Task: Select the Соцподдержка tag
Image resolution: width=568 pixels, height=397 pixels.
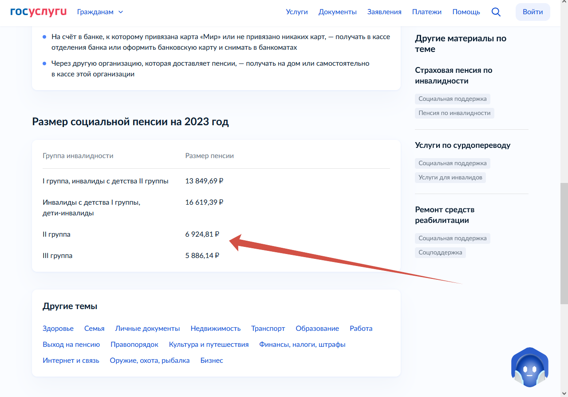Action: pyautogui.click(x=440, y=253)
